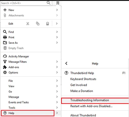
Task: Click the Copy icon in Edit row
Action: (38, 24)
